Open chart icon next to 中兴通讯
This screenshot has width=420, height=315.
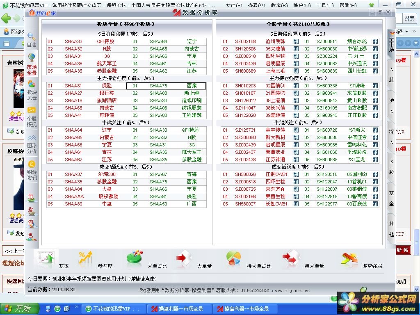point(375,64)
